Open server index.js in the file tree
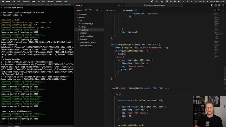This screenshot has width=226, height=127. pos(83,39)
